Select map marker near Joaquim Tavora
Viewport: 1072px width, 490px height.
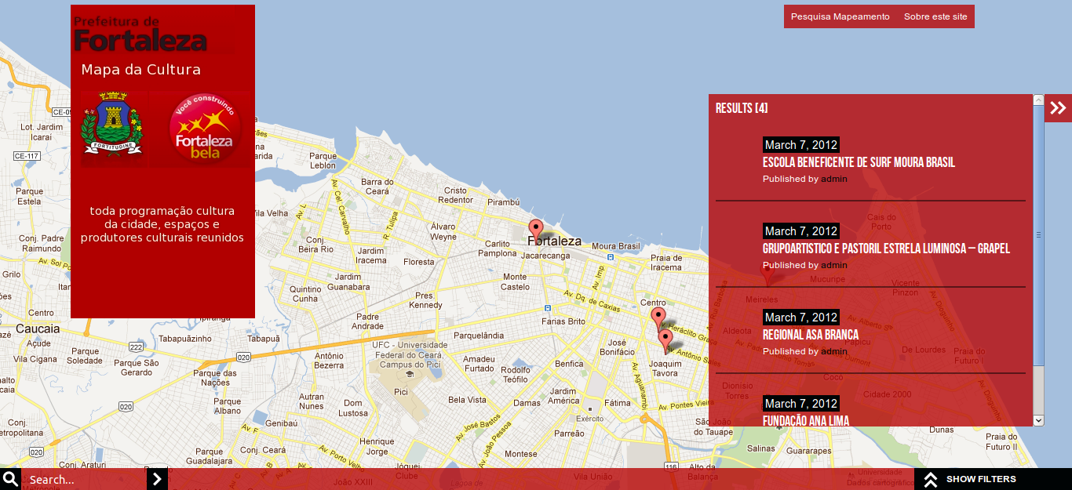(665, 340)
